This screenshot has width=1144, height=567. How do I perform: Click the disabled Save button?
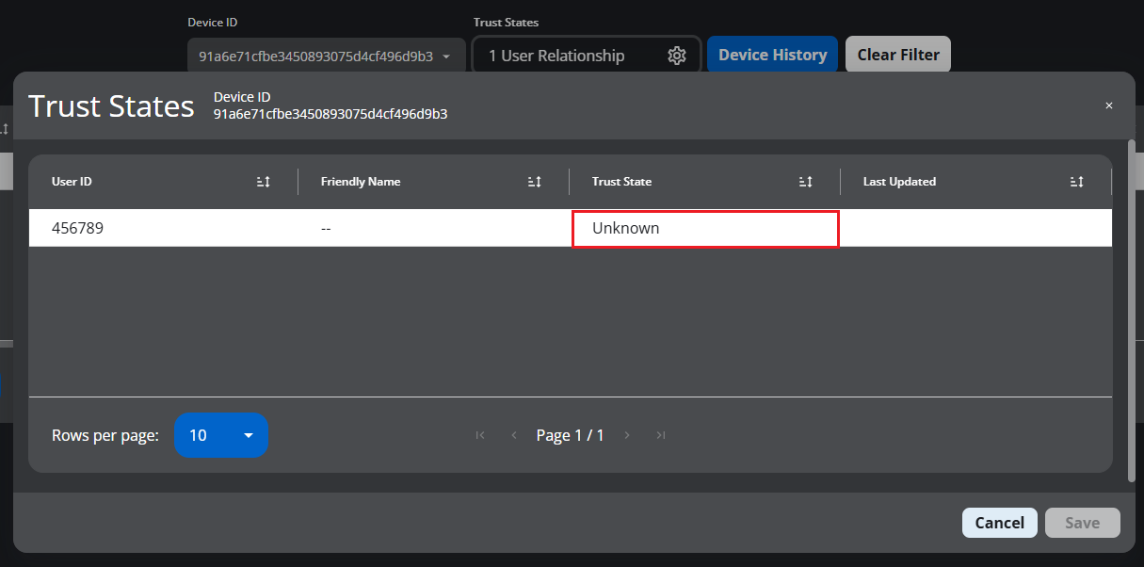1083,523
